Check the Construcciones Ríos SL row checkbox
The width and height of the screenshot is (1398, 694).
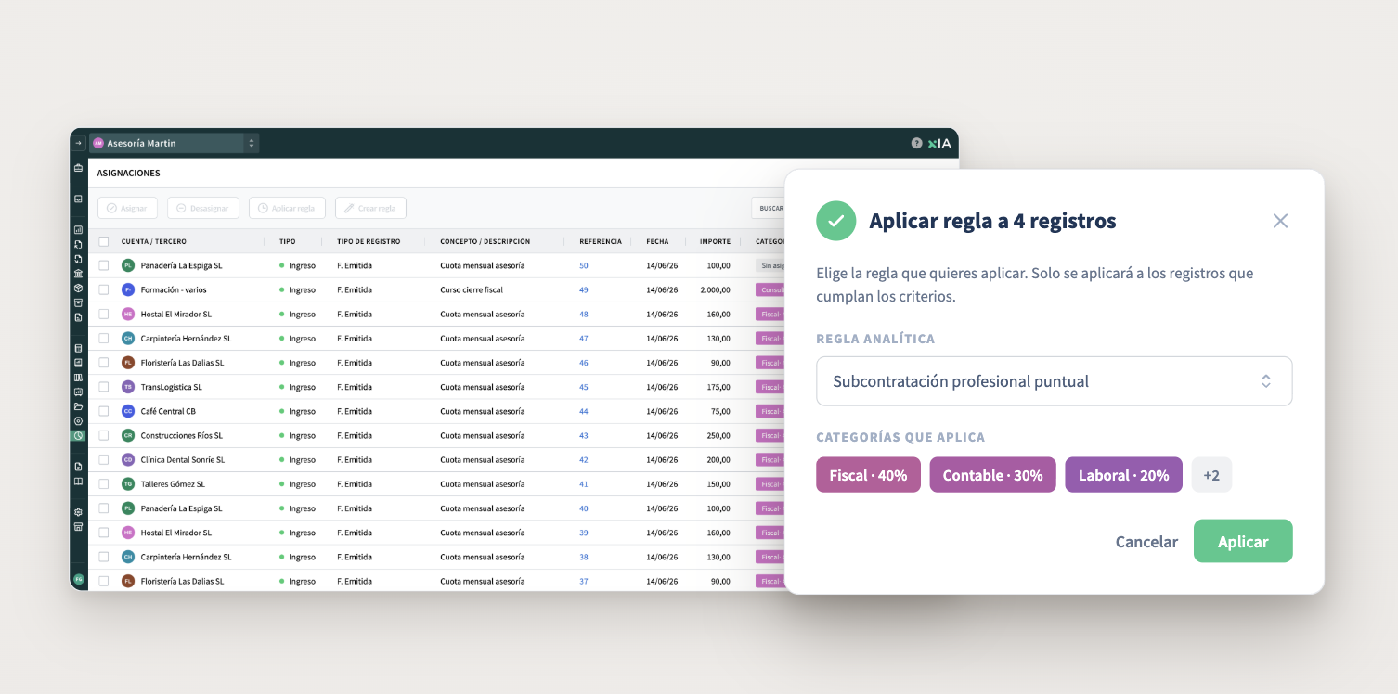(104, 435)
